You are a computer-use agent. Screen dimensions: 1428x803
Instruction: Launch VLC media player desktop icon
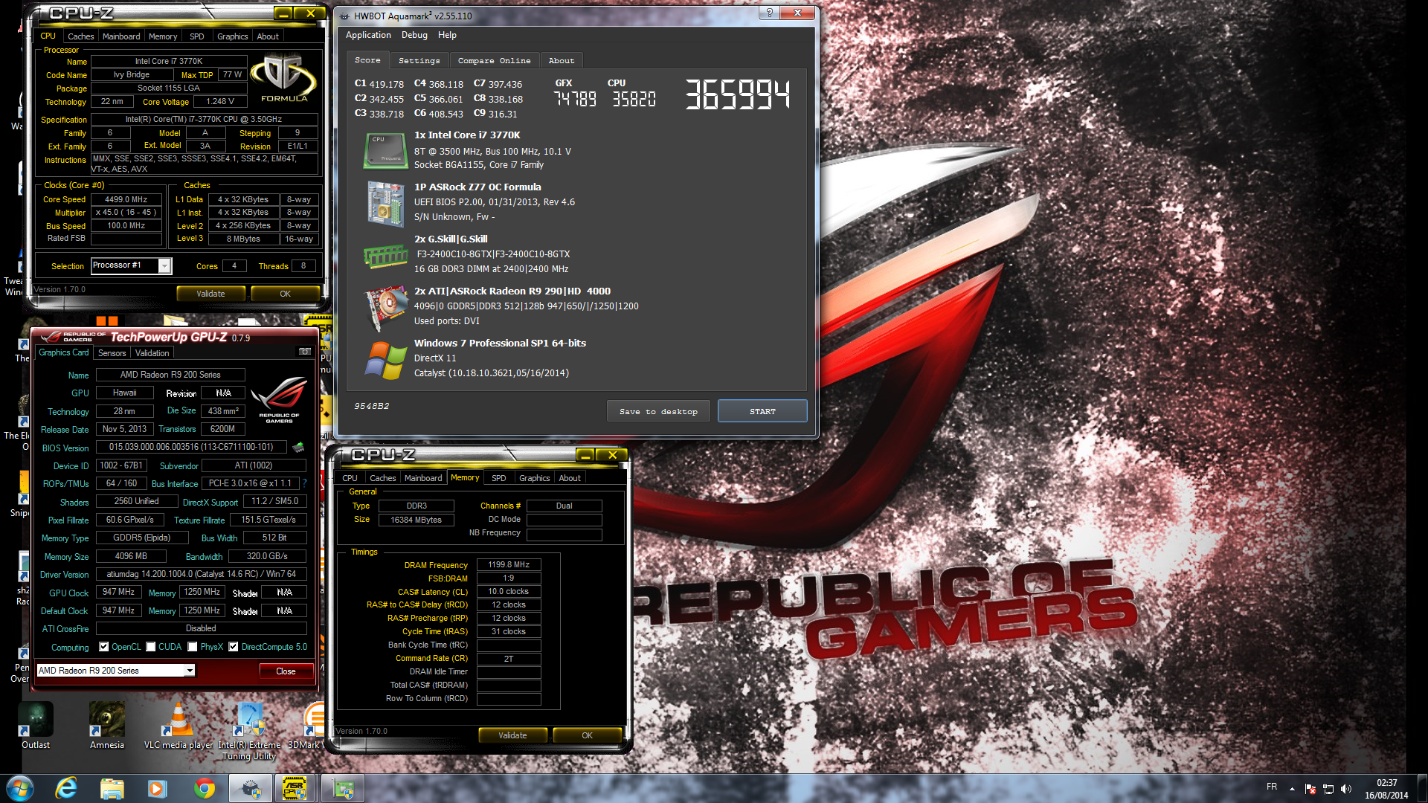point(178,726)
